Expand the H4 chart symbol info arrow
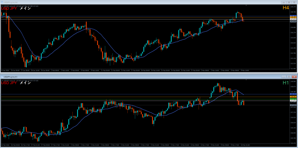This screenshot has height=148, width=298. coord(2,6)
